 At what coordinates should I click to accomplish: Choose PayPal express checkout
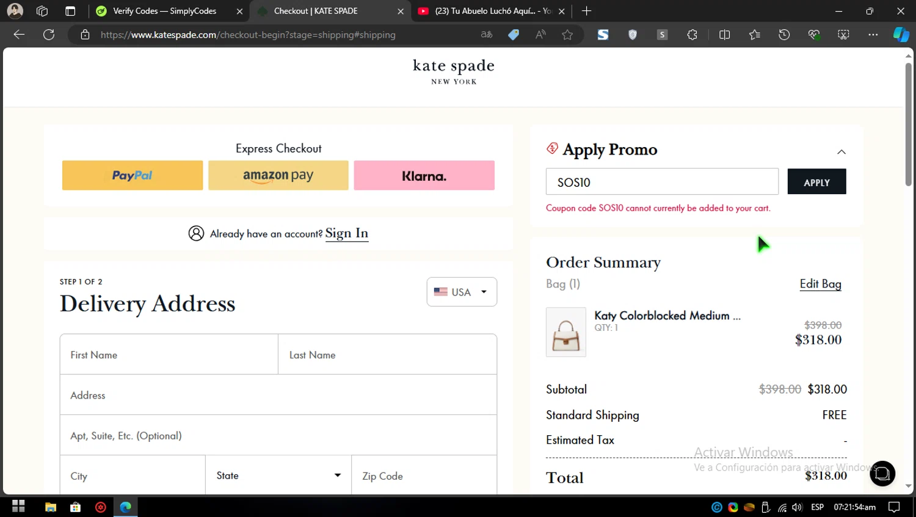(x=133, y=175)
